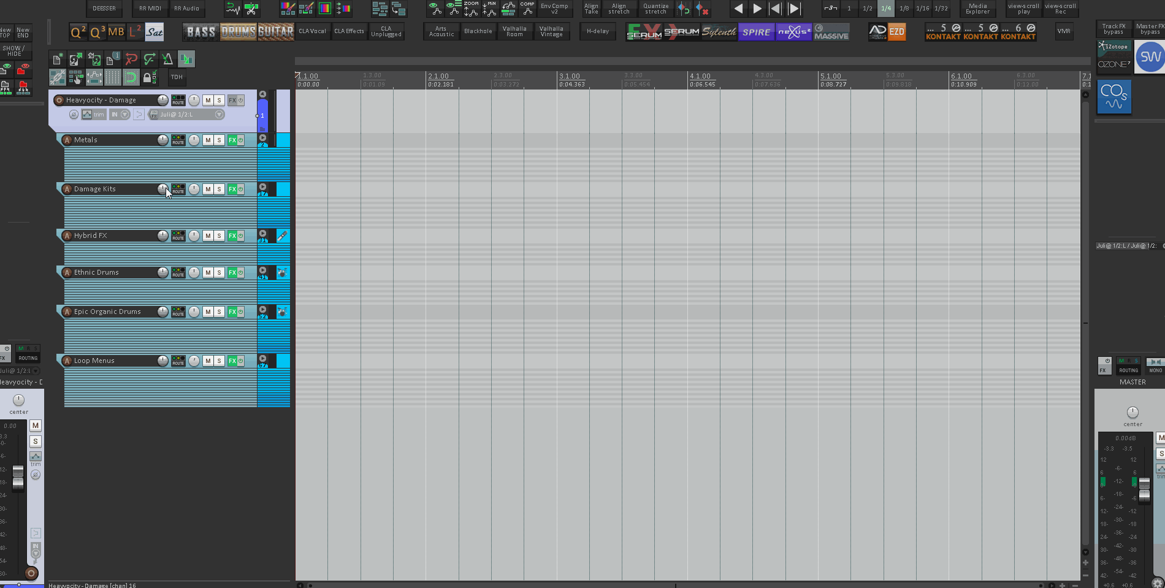Toggle triplet grid button
Image resolution: width=1165 pixels, height=588 pixels.
[x=831, y=9]
